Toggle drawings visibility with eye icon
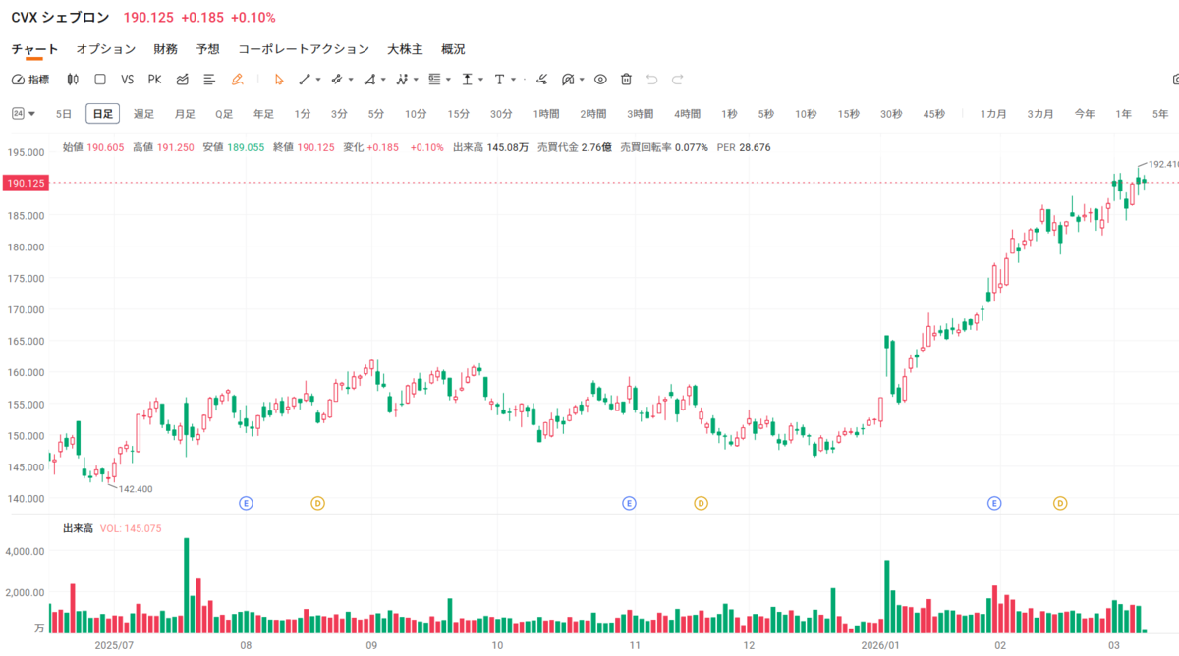This screenshot has width=1179, height=656. pos(600,79)
